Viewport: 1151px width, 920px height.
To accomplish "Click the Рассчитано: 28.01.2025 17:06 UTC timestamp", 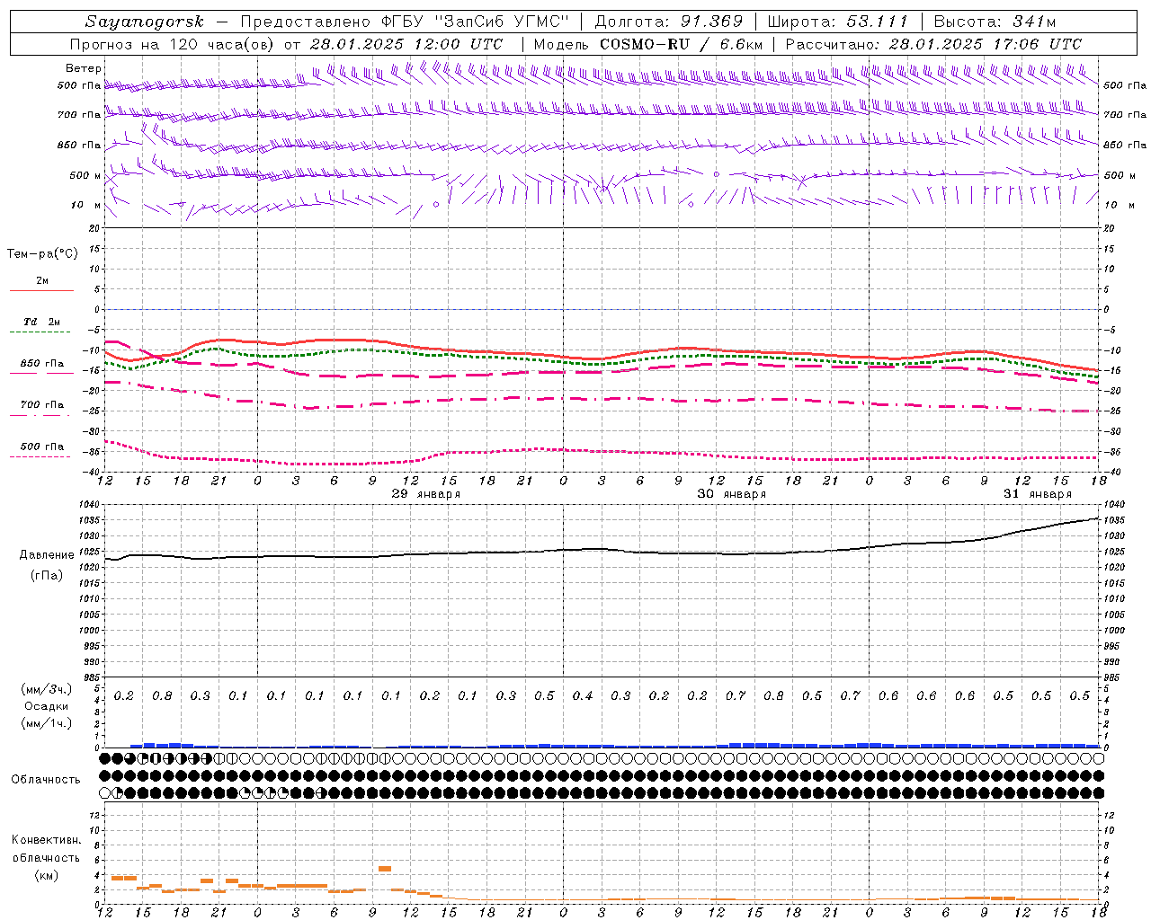I will [x=933, y=44].
